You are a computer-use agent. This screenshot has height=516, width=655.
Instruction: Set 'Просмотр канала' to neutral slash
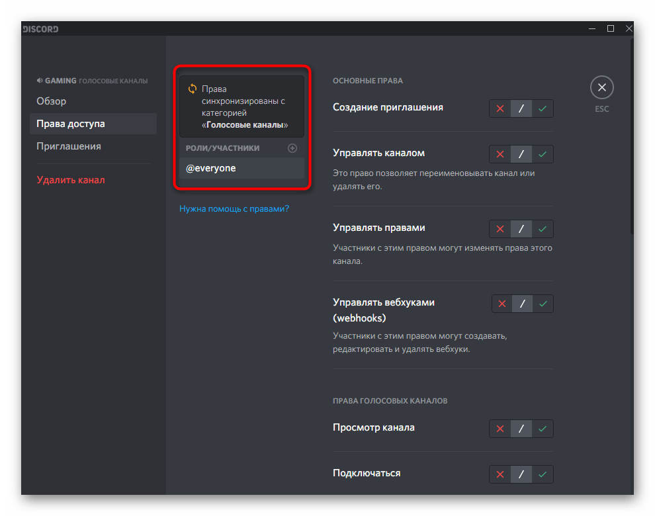521,429
